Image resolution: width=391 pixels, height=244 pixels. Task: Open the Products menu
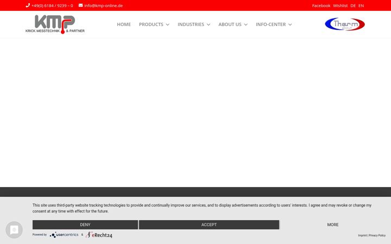coord(151,24)
